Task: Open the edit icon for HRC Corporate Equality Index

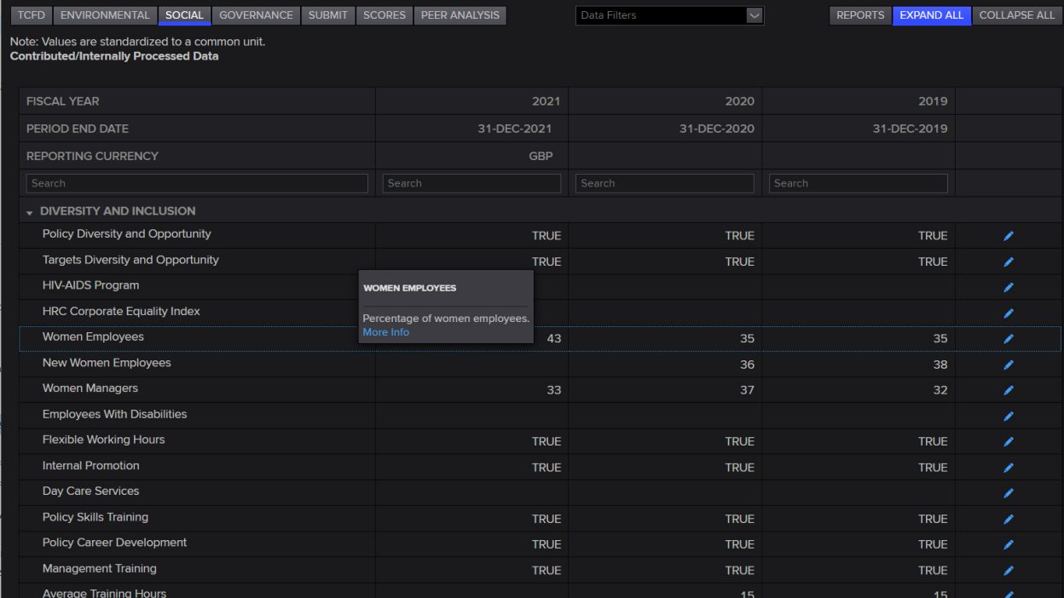Action: 1009,313
